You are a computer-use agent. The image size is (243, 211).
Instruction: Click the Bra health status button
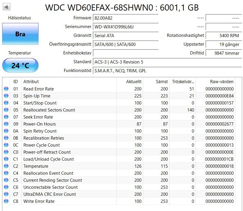tap(20, 34)
